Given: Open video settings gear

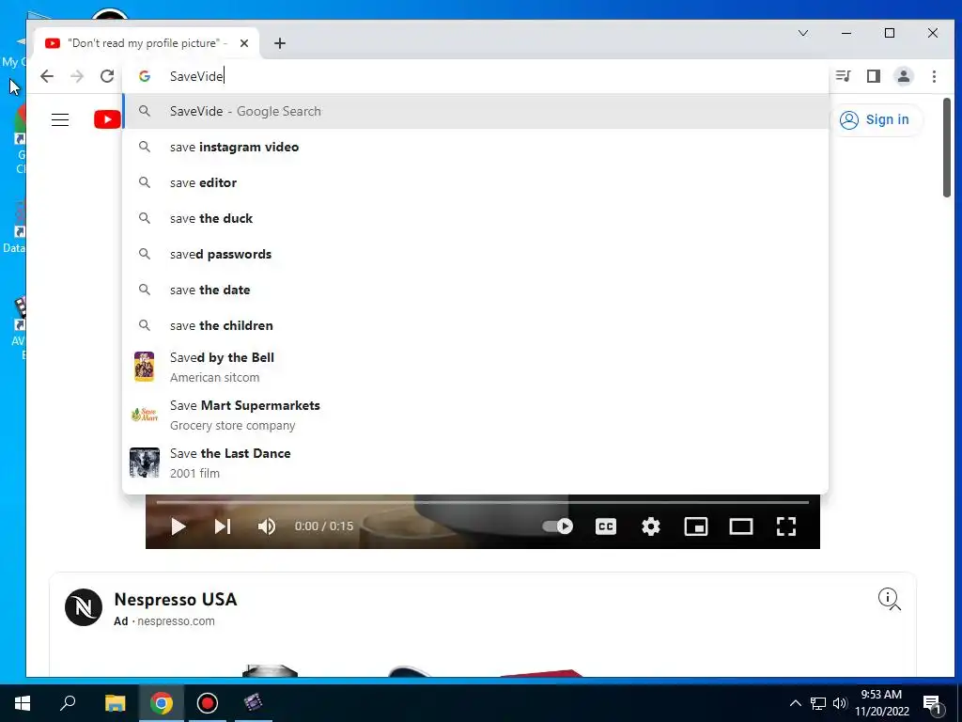Looking at the screenshot, I should 650,526.
